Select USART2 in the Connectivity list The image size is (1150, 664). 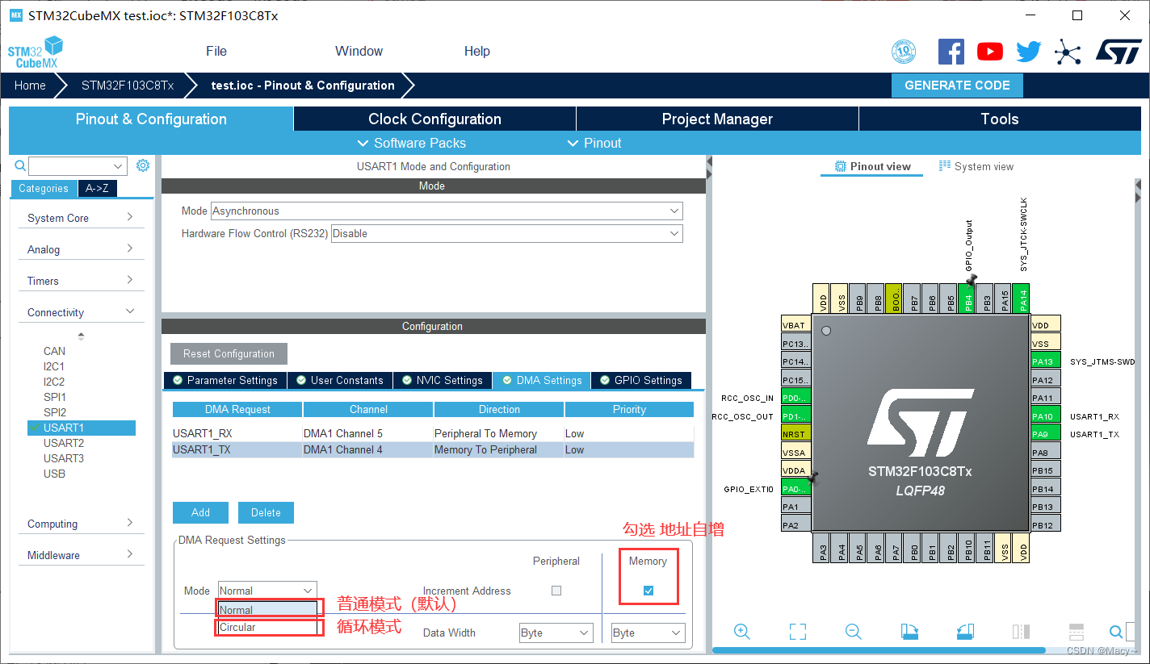[x=65, y=442]
